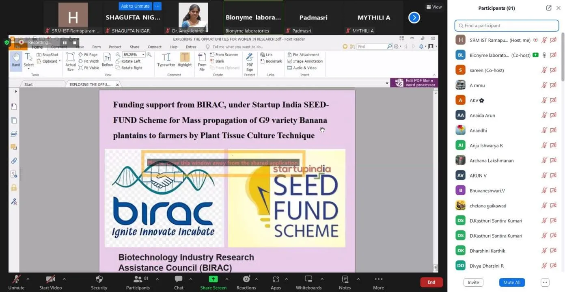Open the Form ribbon tab
565x292 pixels.
click(x=96, y=47)
